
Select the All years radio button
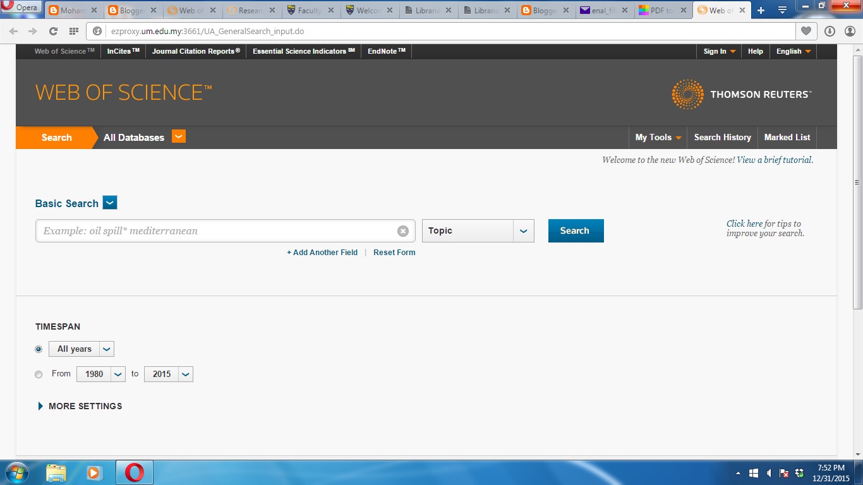click(39, 349)
